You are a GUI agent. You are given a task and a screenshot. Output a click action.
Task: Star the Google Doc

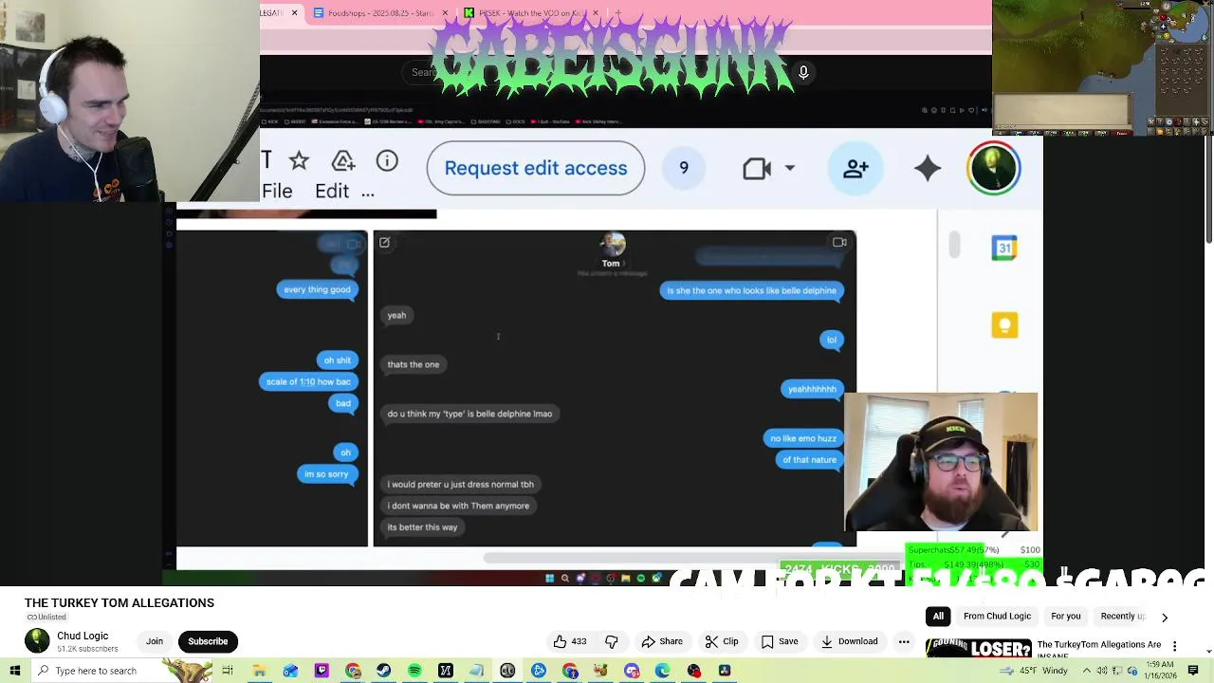pos(299,161)
